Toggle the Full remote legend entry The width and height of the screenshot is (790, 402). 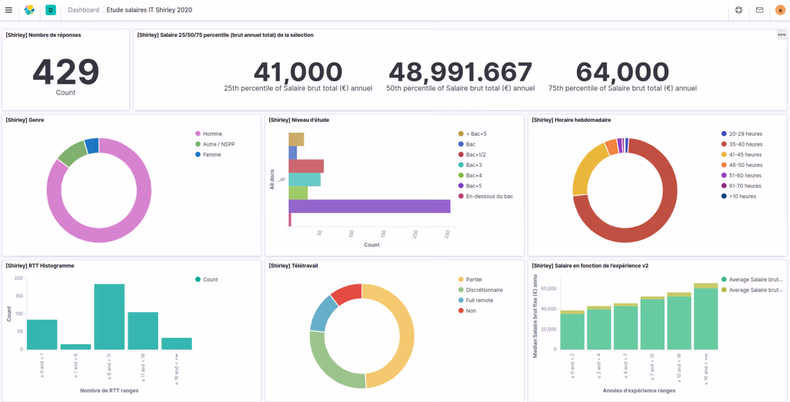(x=479, y=301)
